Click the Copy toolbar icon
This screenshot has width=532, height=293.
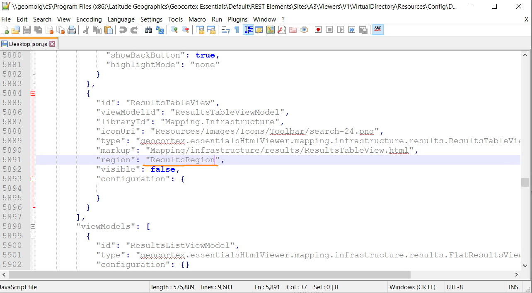(97, 30)
